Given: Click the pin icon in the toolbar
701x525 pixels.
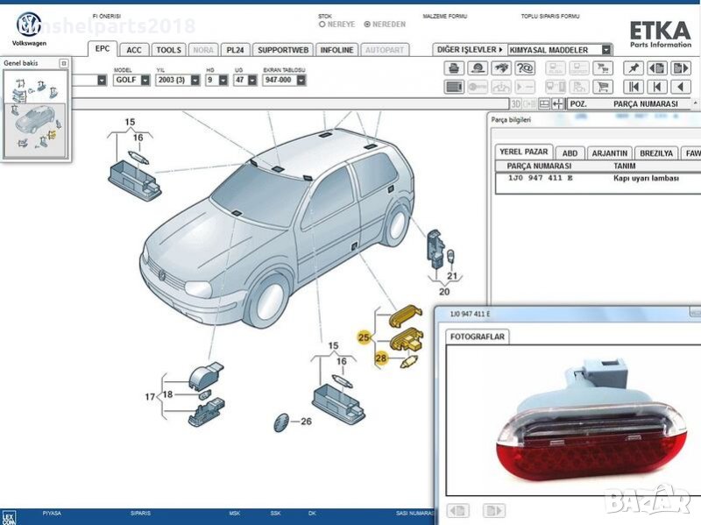Looking at the screenshot, I should point(633,68).
